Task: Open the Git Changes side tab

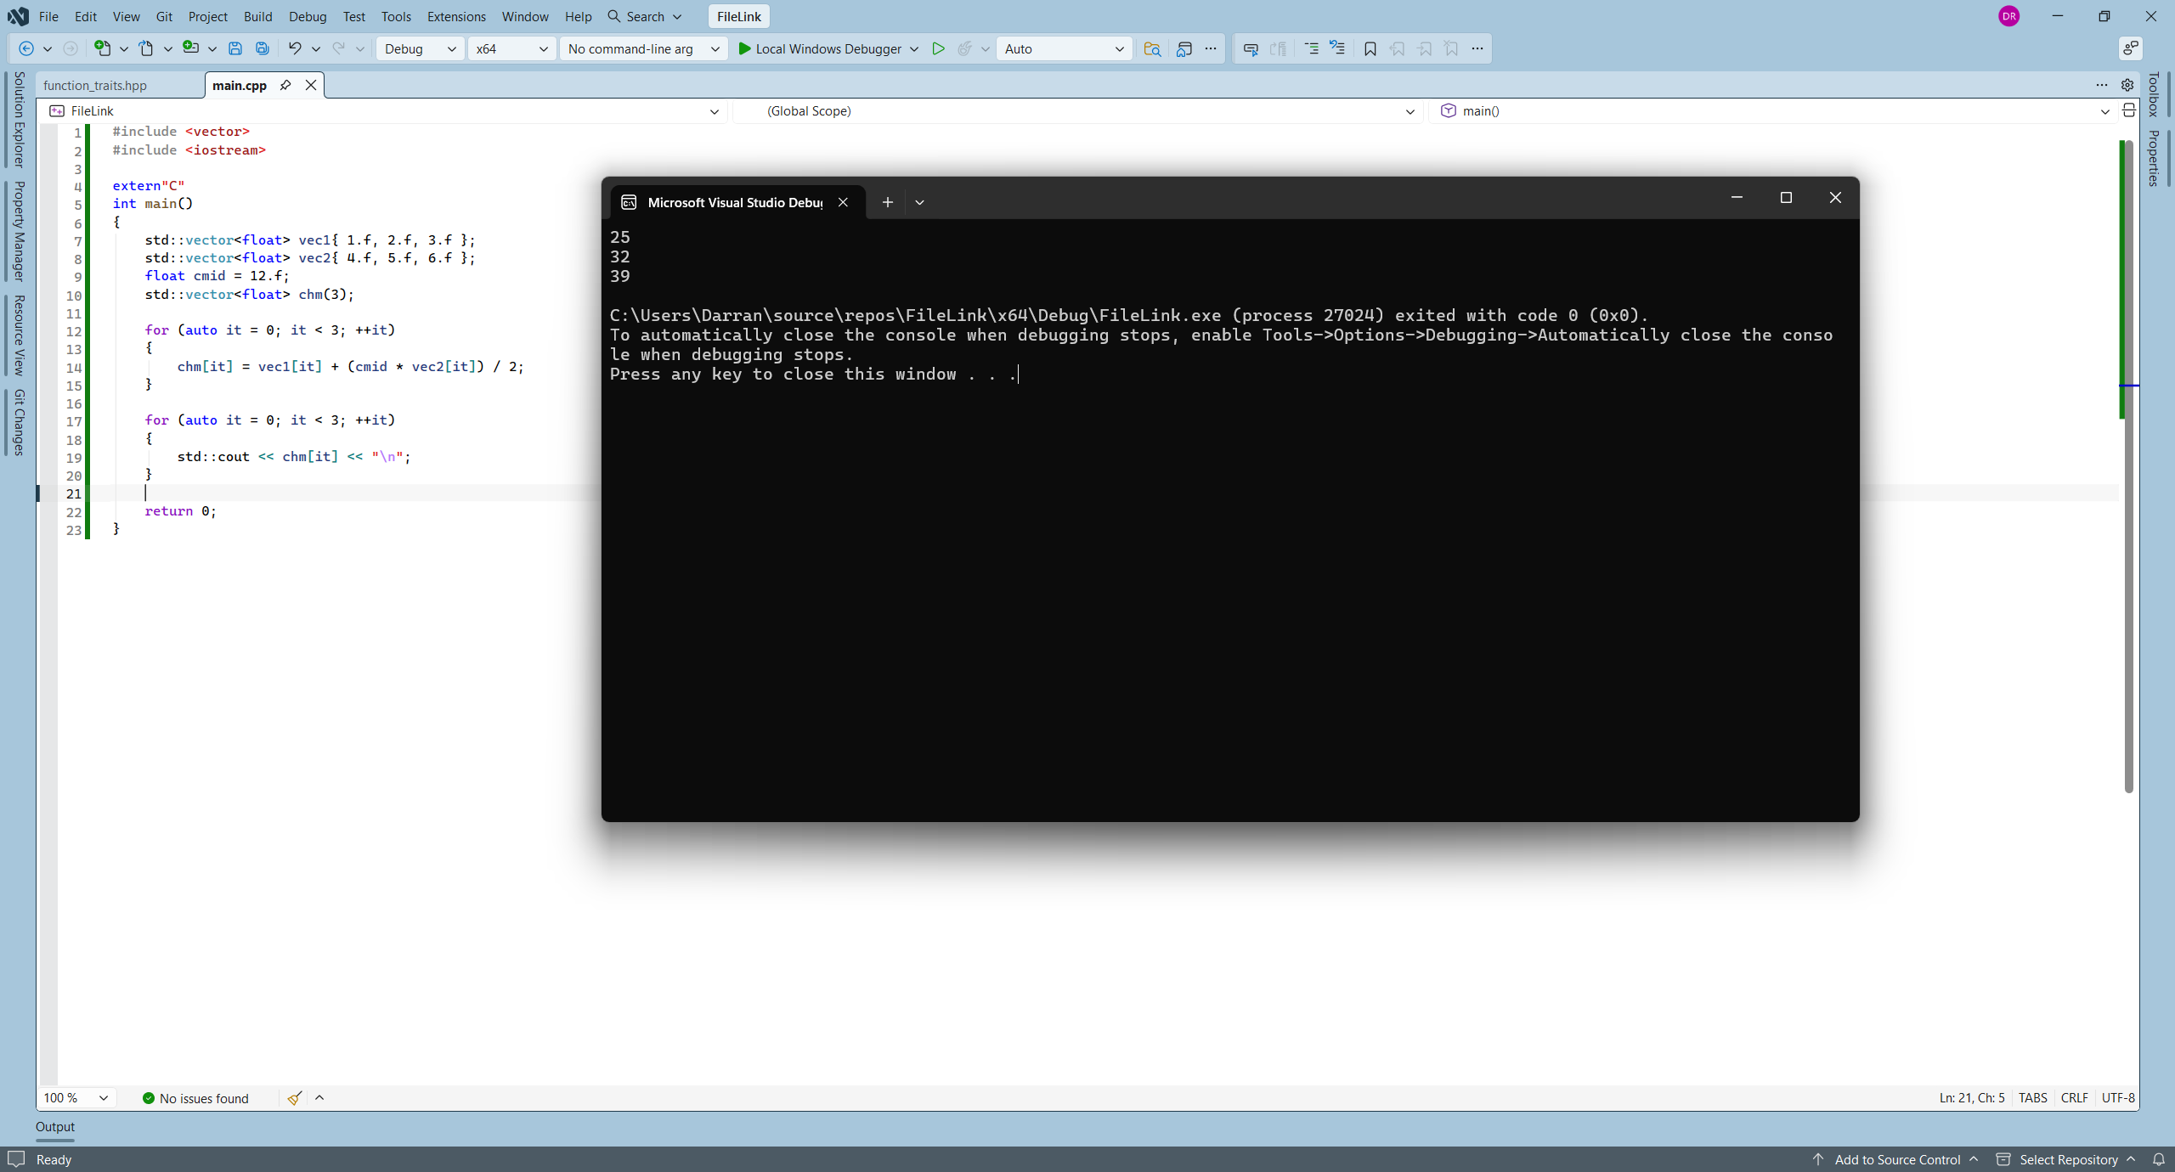Action: tap(19, 422)
